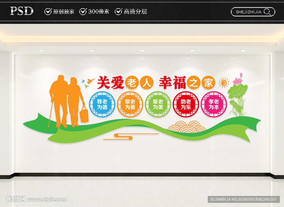
Task: Click the text 原创独家
Action: pyautogui.click(x=64, y=12)
